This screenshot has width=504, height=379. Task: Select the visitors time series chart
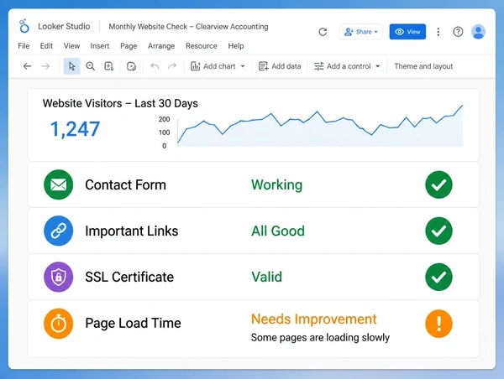tap(311, 127)
